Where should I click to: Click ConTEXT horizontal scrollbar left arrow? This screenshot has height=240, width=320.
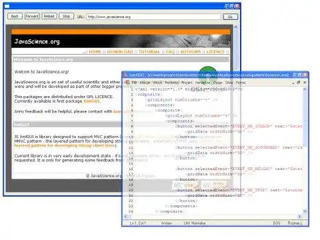(x=126, y=216)
